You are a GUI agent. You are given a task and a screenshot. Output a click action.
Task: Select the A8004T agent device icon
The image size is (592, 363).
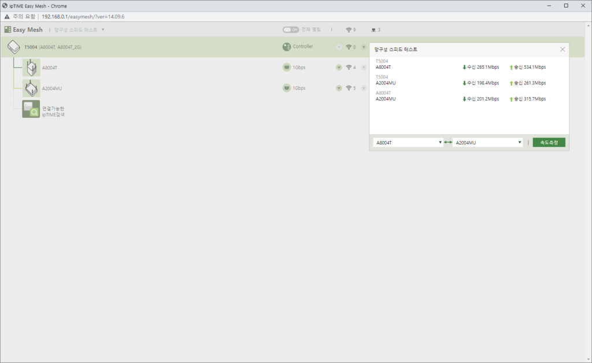point(31,68)
